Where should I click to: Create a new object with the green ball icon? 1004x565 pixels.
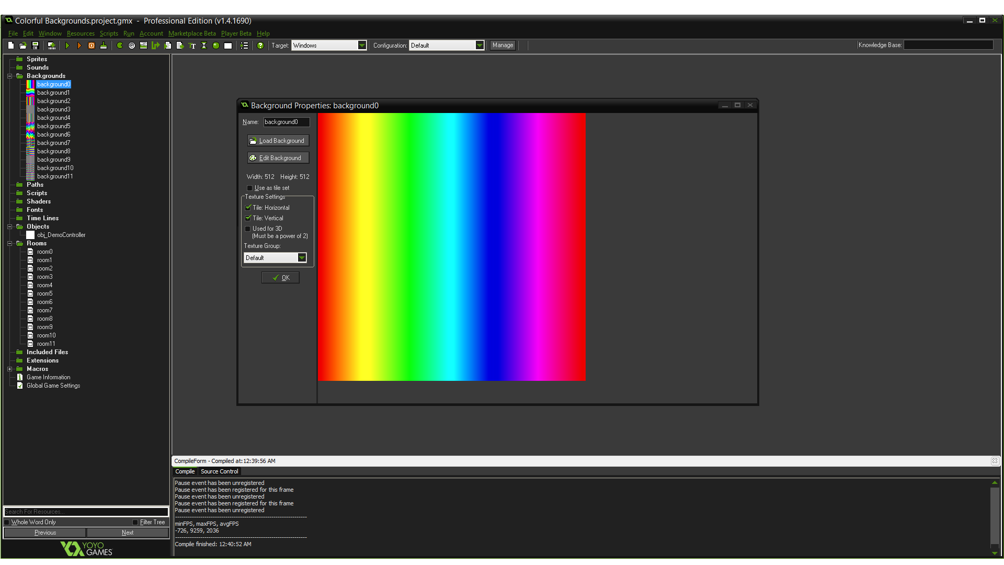tap(216, 46)
